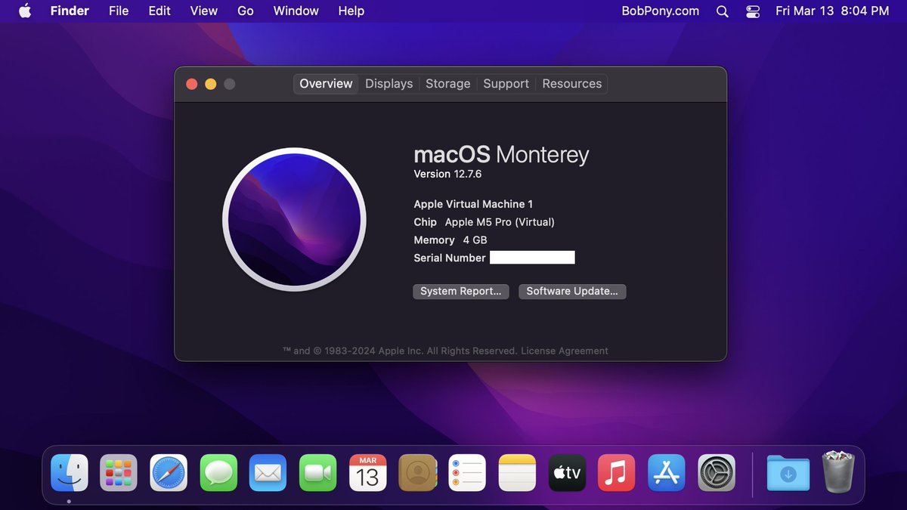
Task: Click the redacted Serial Number field
Action: (532, 258)
